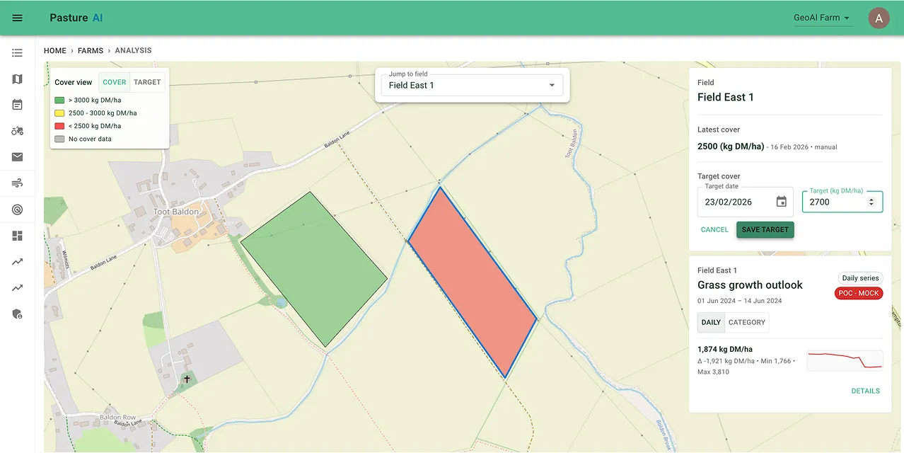Click the ANALYSIS breadcrumb
Viewport: 904px width, 453px height.
[133, 51]
